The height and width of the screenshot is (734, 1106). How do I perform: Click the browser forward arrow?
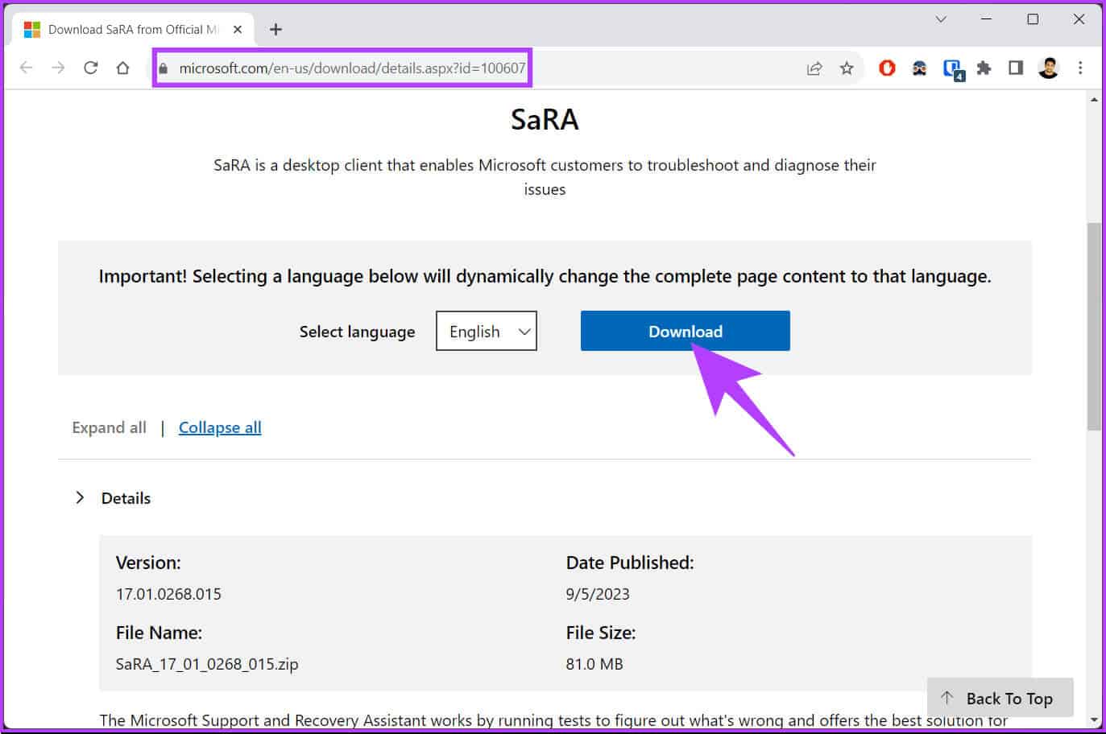point(58,68)
